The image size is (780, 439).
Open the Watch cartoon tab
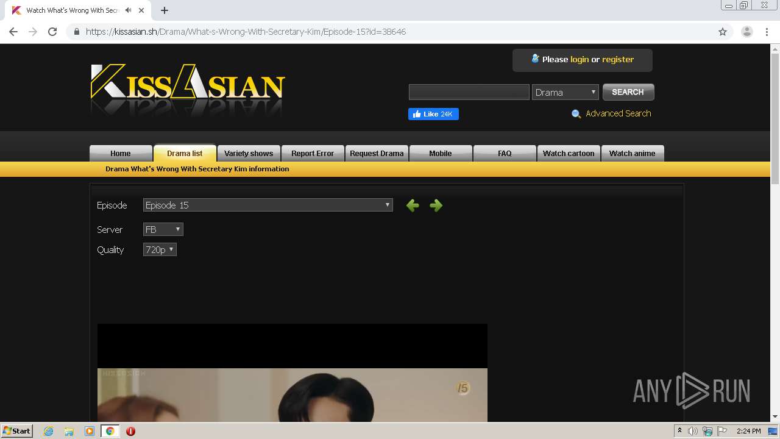tap(569, 153)
